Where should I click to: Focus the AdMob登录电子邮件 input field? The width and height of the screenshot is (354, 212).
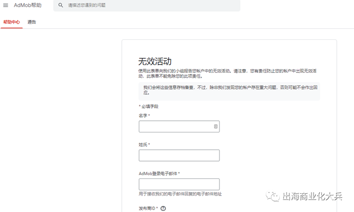[179, 184]
